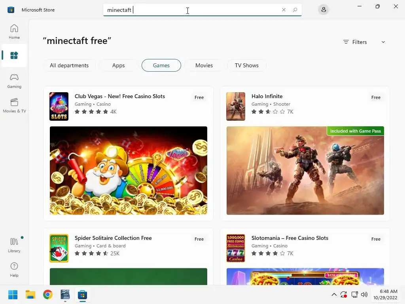Click the network tray icon
The image size is (405, 304).
coord(354,294)
